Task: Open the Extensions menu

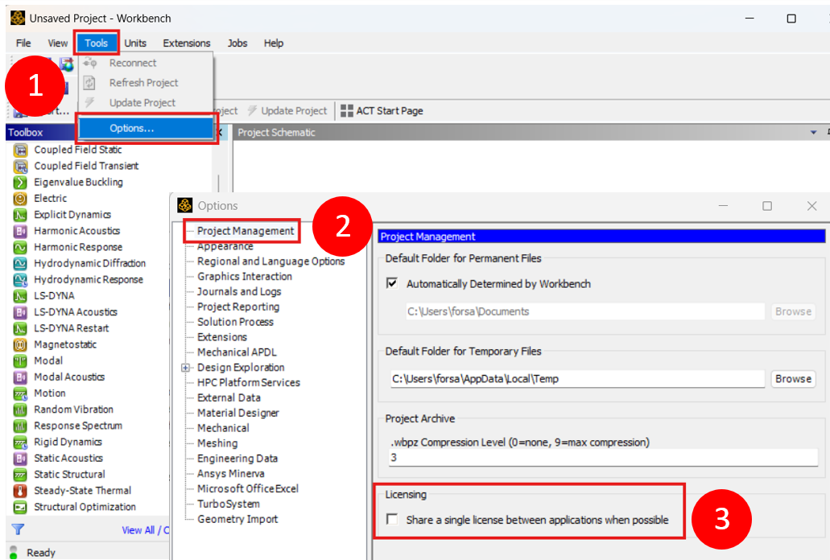Action: (x=186, y=43)
